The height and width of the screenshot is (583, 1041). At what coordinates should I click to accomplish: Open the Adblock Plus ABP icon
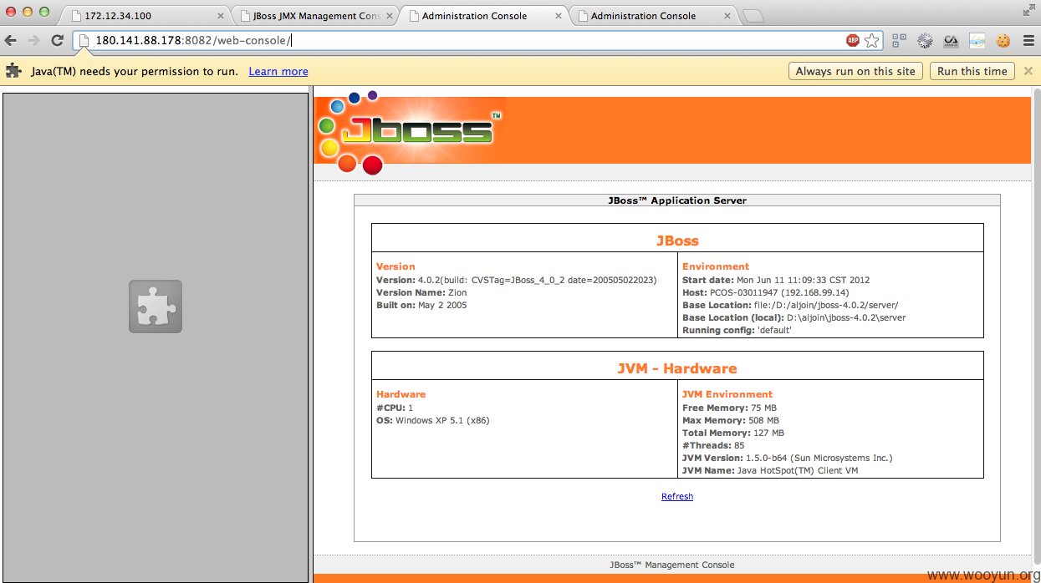click(852, 40)
